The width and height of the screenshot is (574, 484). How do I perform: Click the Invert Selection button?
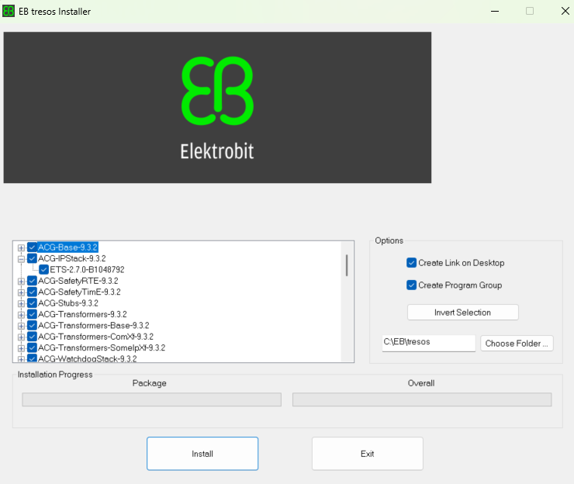point(462,313)
